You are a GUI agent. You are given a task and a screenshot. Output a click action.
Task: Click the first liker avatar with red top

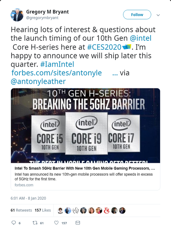tap(60, 210)
